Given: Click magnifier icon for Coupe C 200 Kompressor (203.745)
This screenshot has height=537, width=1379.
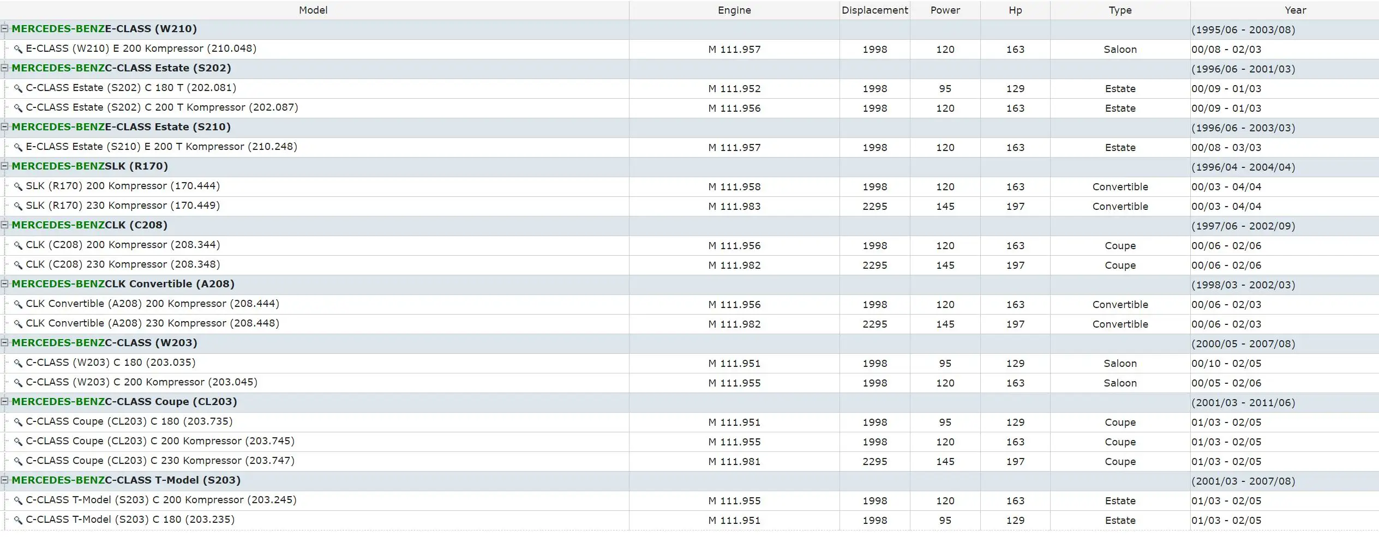Looking at the screenshot, I should point(18,442).
